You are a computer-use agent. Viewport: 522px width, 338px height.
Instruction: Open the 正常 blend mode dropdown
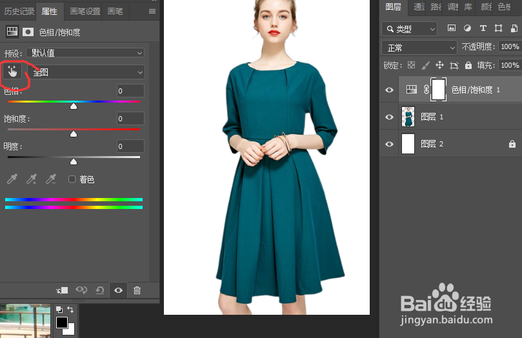coord(419,48)
